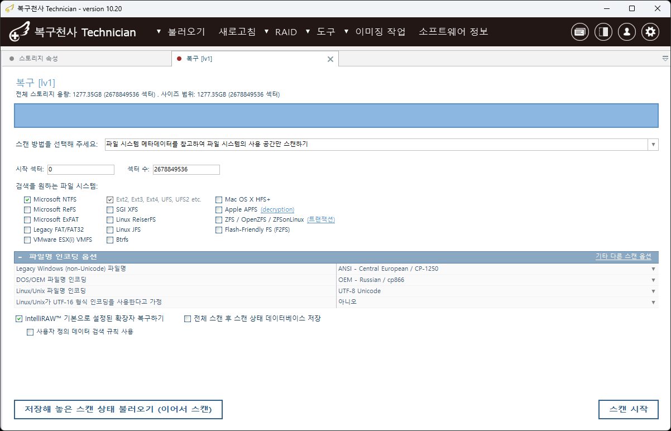Viewport: 671px width, 431px height.
Task: Open the 불러오기 menu
Action: 186,32
